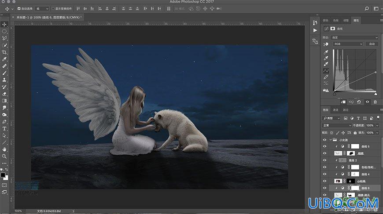Click the black point slider under the curve

coord(335,94)
